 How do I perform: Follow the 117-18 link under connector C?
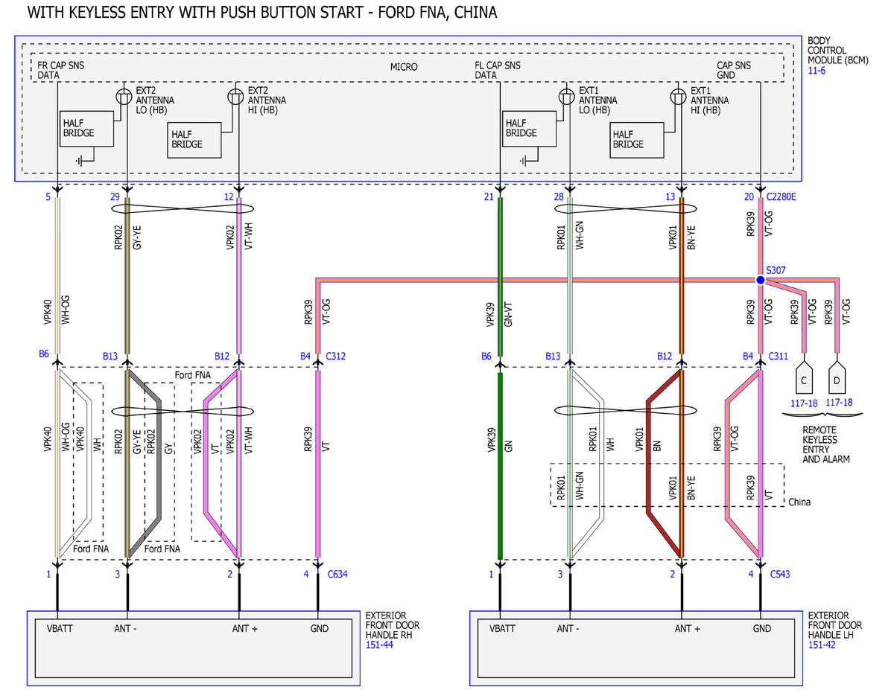[x=804, y=402]
